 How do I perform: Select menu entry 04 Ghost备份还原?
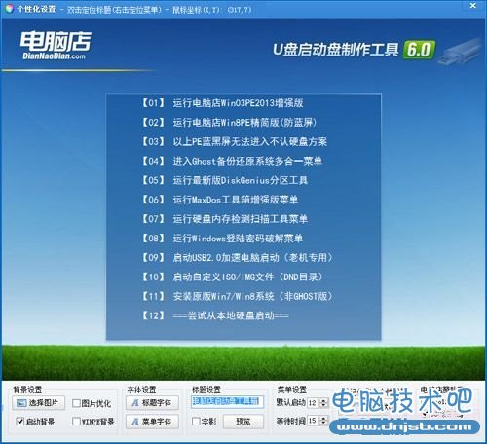pyautogui.click(x=232, y=161)
